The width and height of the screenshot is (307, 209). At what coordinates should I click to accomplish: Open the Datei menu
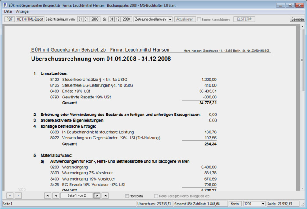pyautogui.click(x=8, y=11)
